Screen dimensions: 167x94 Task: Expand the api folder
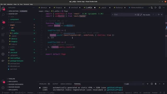[12, 28]
